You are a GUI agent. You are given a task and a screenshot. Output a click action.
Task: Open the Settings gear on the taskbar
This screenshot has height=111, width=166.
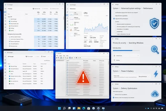tap(98, 108)
